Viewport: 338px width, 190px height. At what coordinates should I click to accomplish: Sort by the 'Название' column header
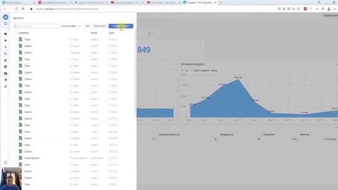tap(24, 33)
